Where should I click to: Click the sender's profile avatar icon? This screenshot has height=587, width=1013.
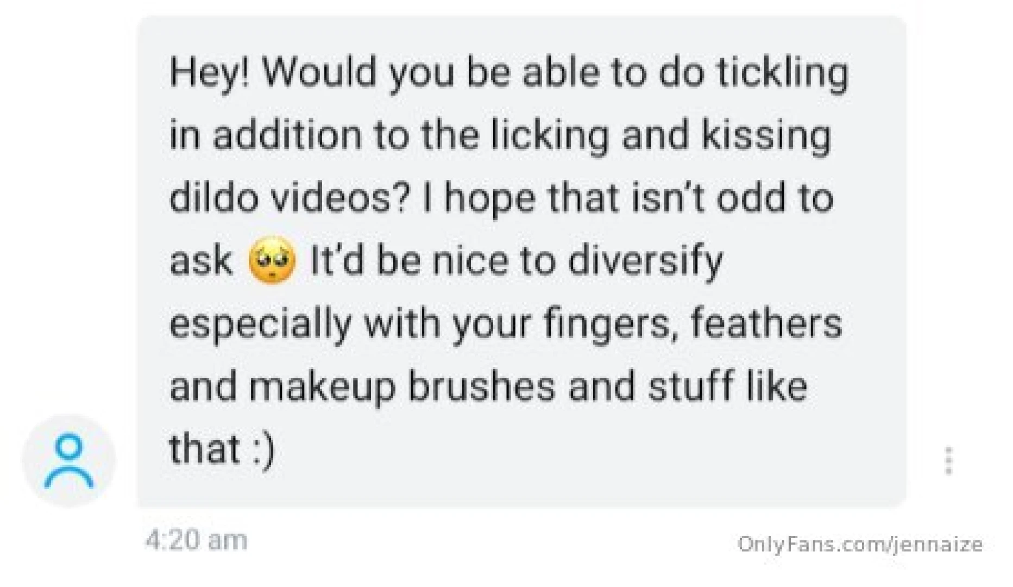pyautogui.click(x=69, y=460)
